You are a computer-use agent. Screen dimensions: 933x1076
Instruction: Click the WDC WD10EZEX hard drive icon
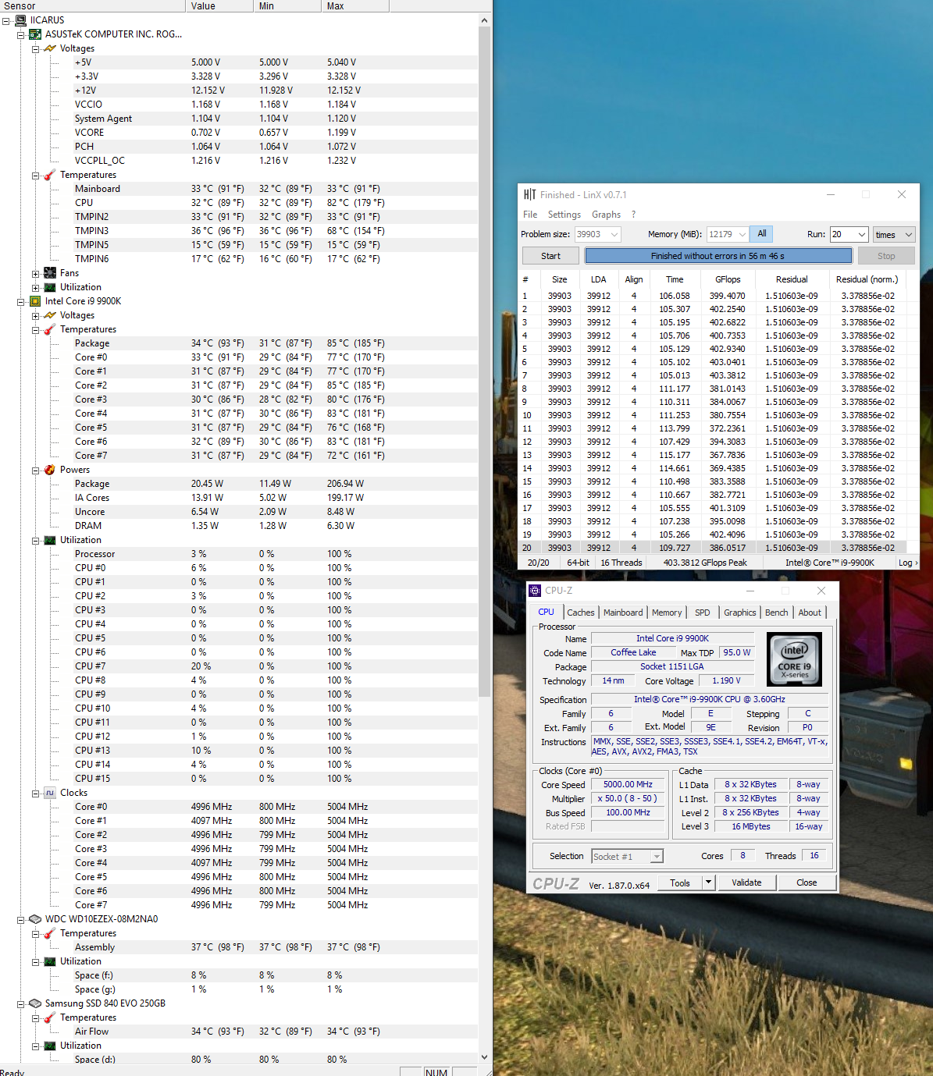pyautogui.click(x=35, y=919)
